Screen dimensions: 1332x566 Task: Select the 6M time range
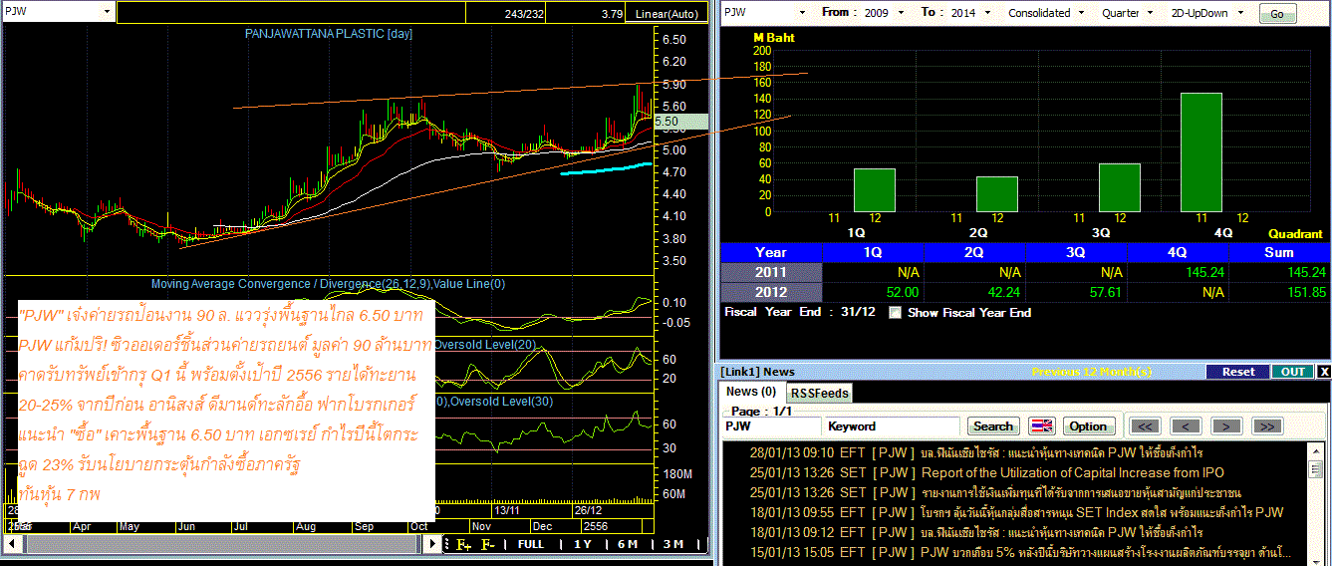(x=628, y=544)
